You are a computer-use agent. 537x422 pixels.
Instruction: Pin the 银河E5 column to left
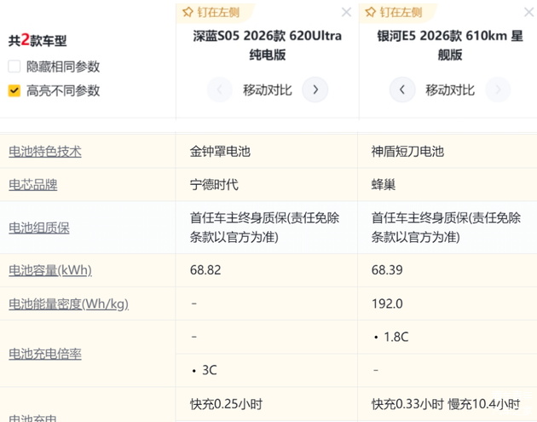click(x=392, y=12)
